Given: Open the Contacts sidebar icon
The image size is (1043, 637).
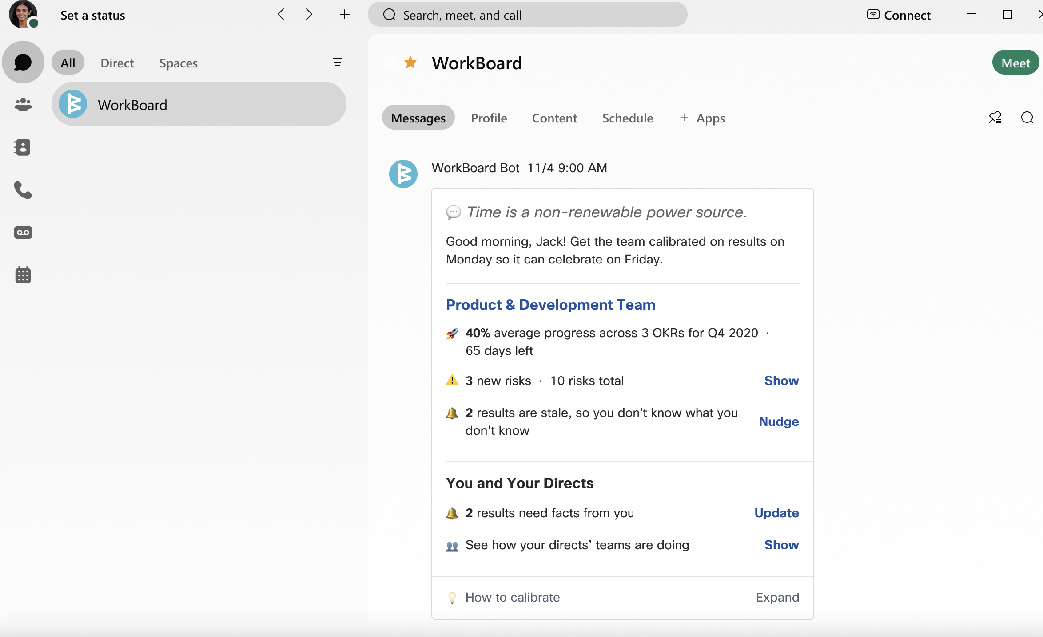Looking at the screenshot, I should pos(23,147).
